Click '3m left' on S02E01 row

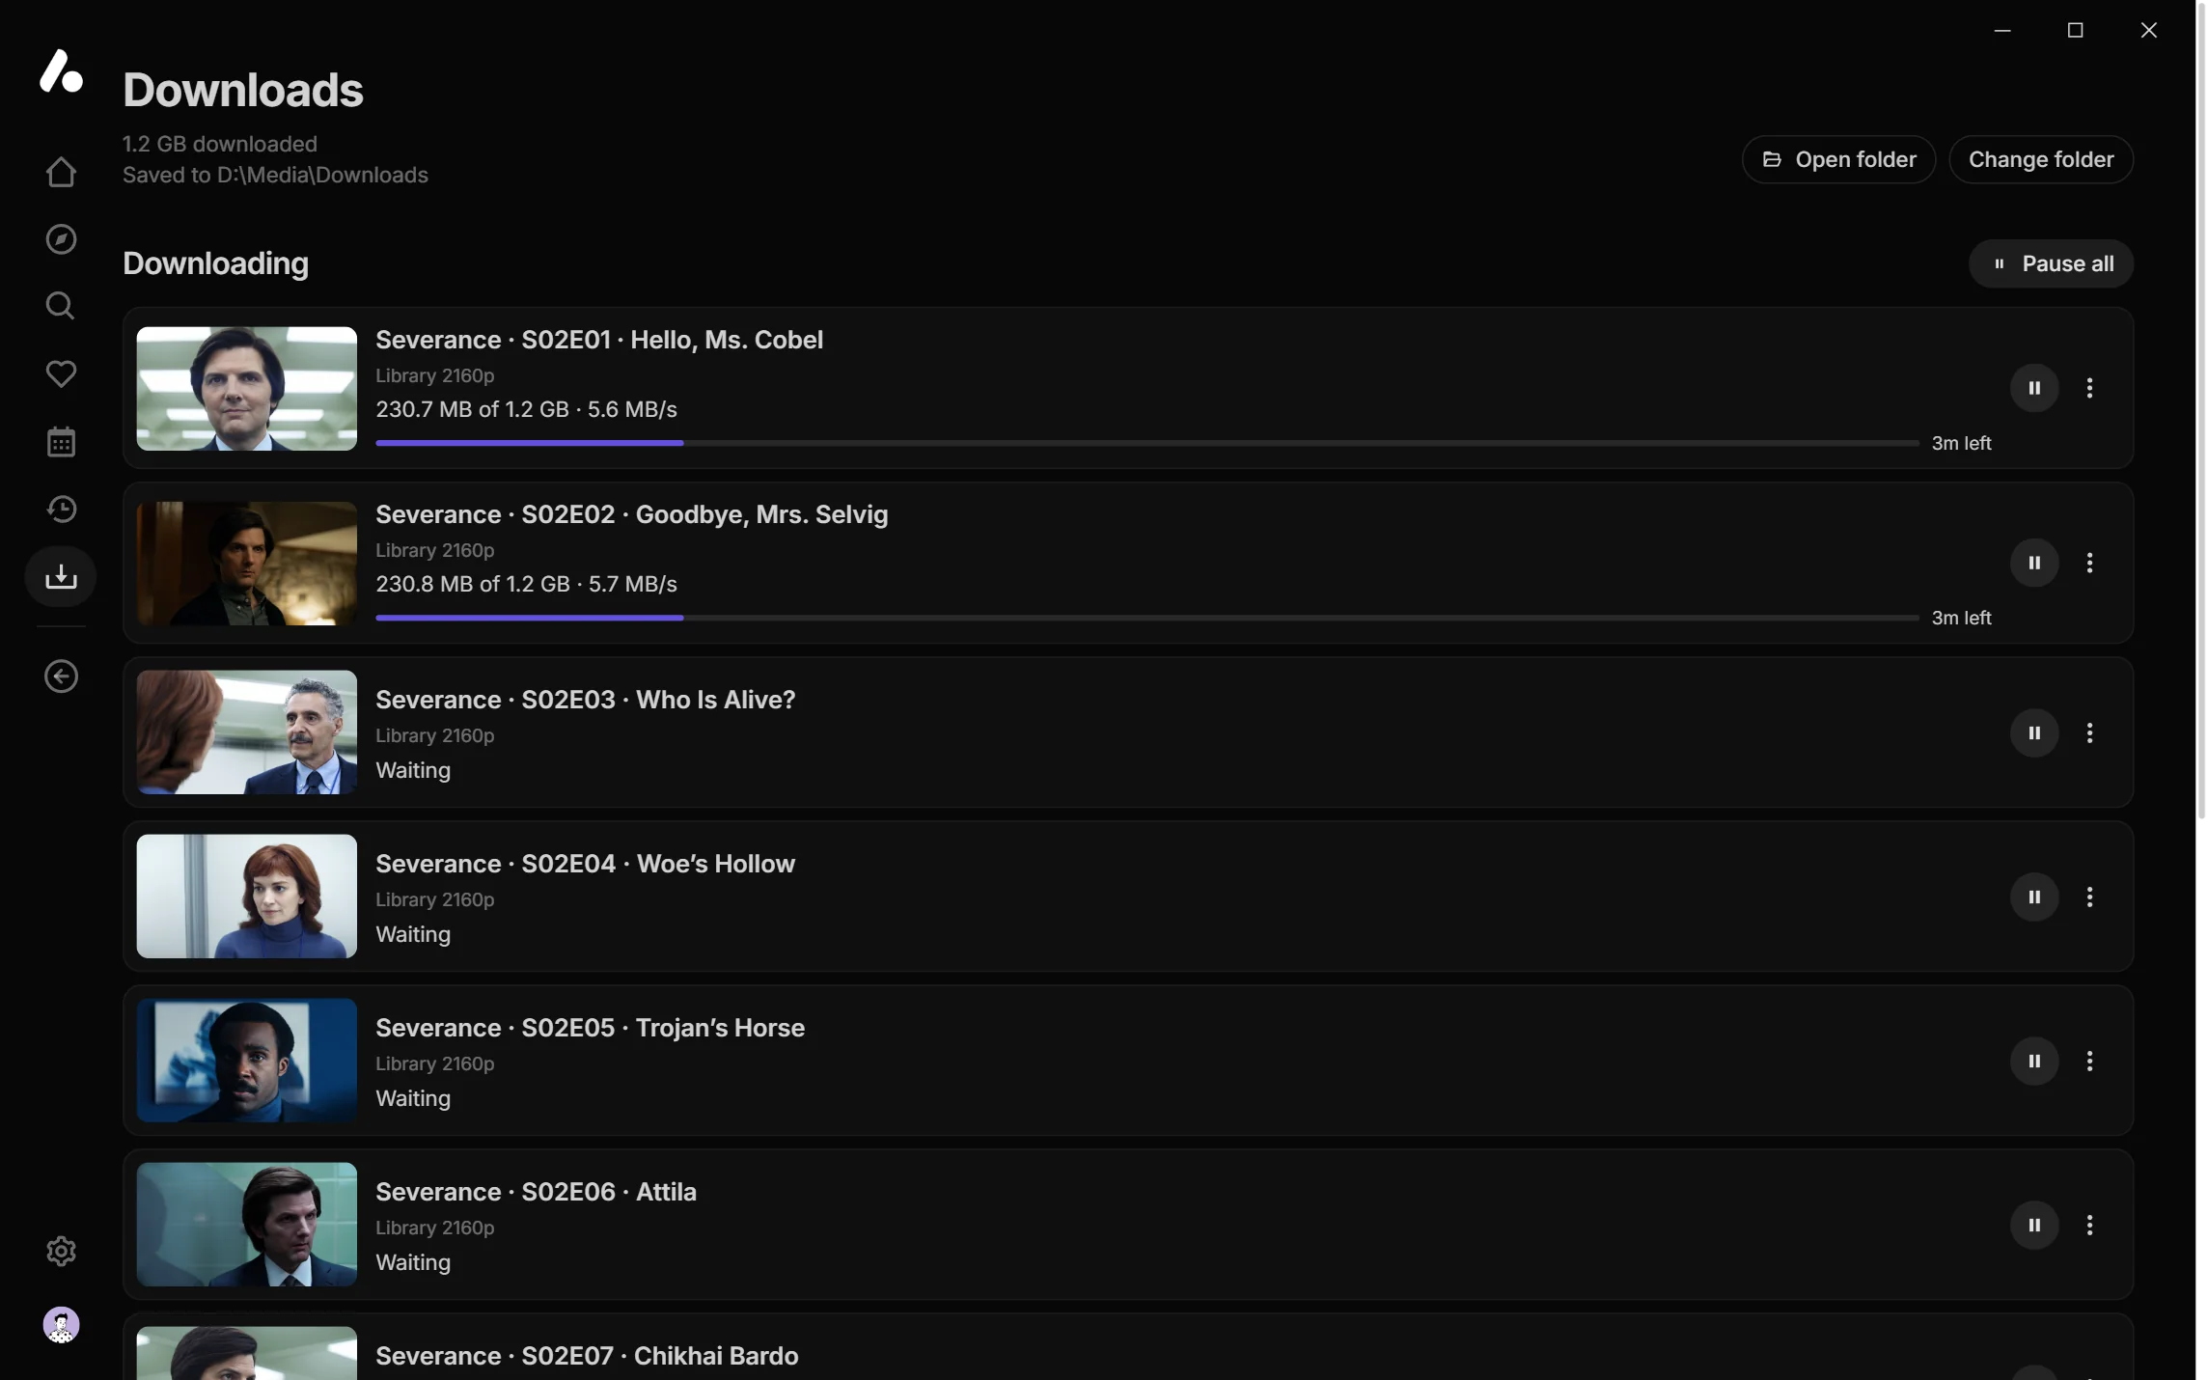pyautogui.click(x=1961, y=443)
